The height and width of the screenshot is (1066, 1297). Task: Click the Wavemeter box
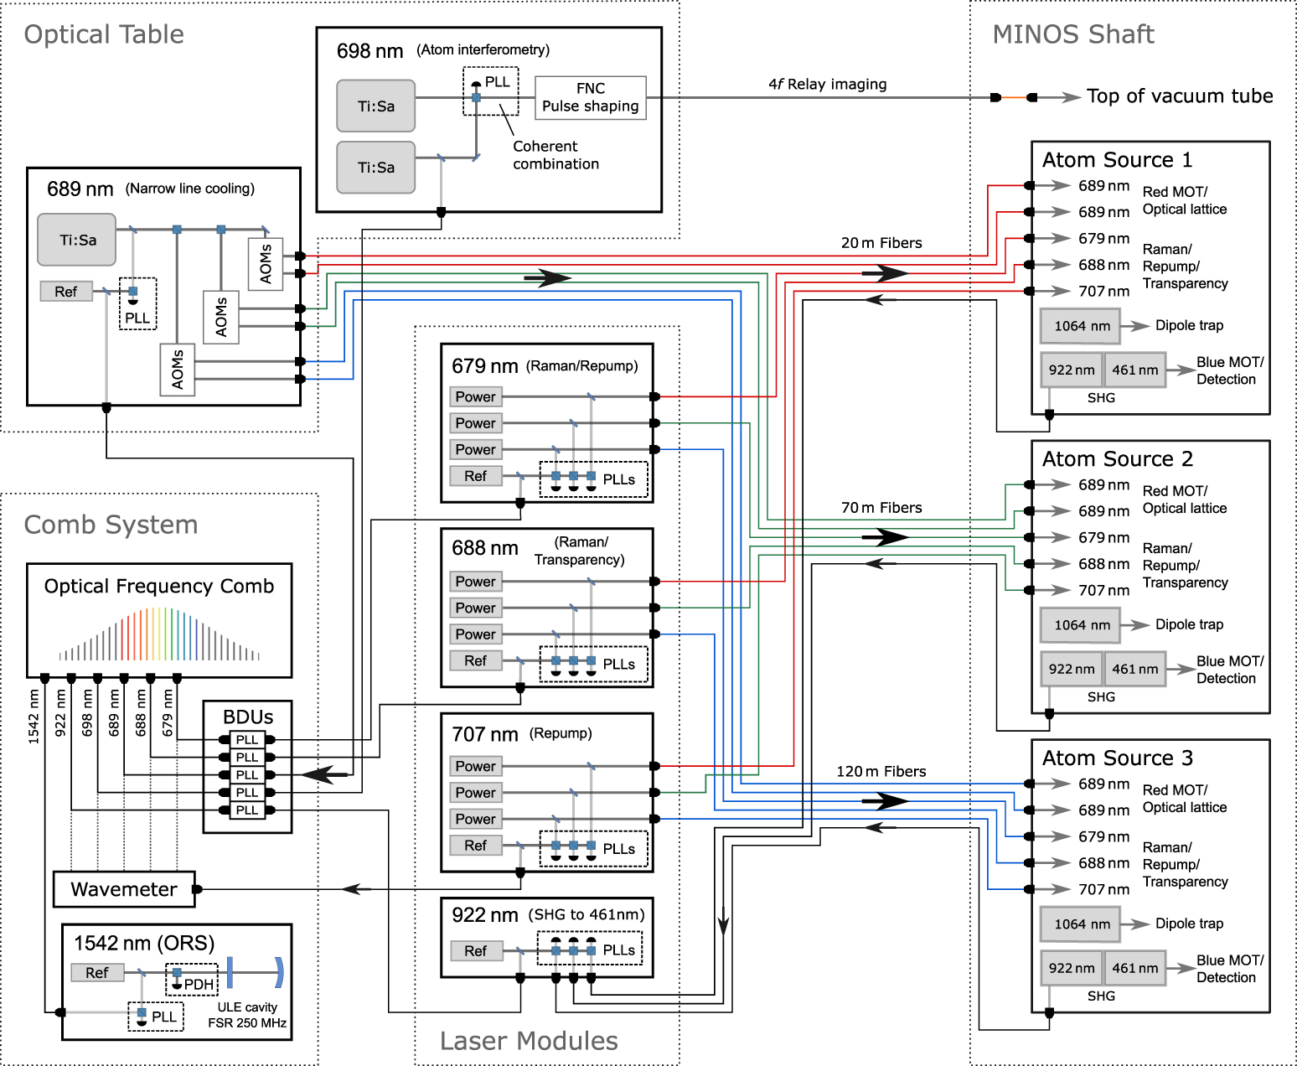[124, 889]
